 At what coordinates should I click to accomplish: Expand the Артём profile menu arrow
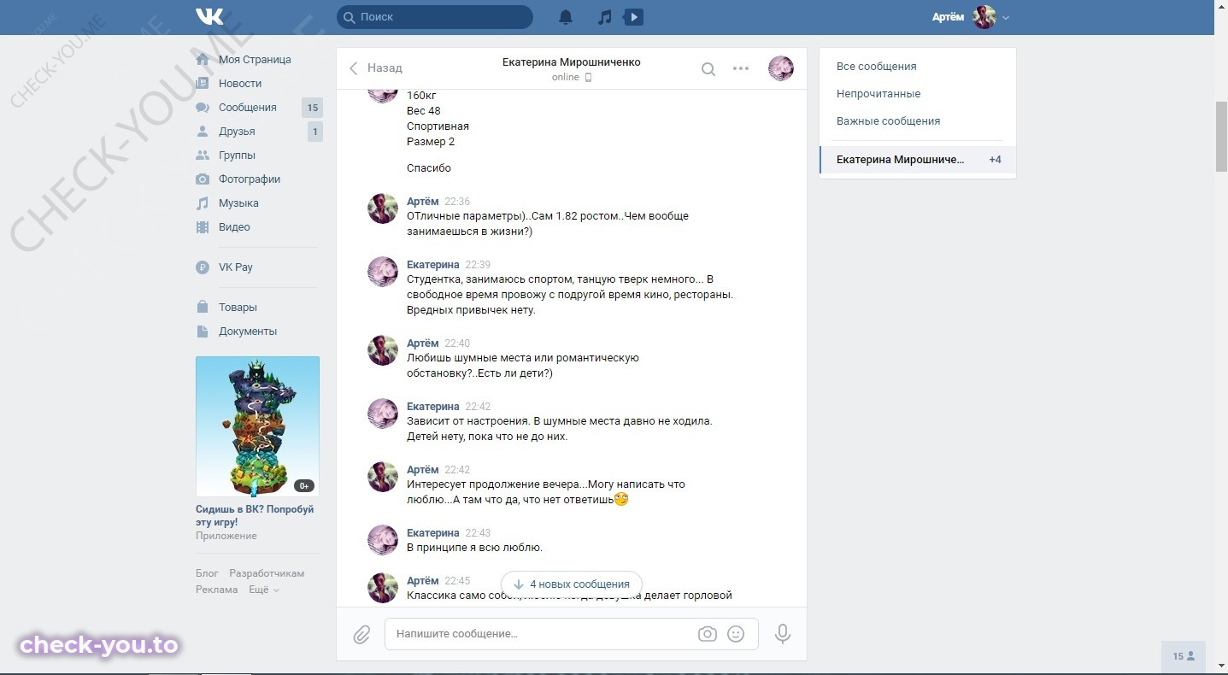tap(1006, 18)
